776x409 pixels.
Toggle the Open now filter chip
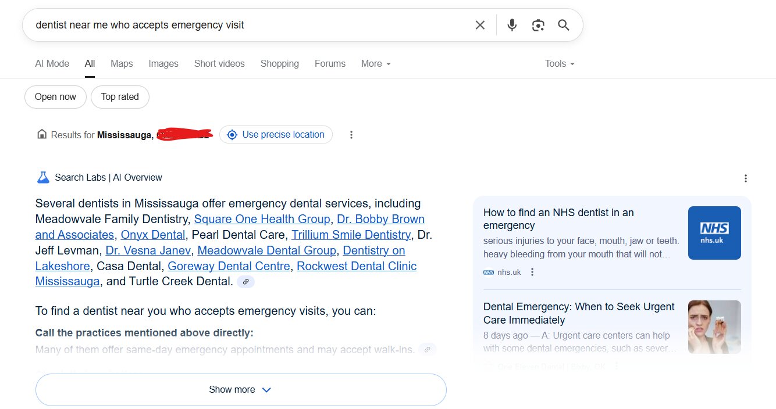(55, 97)
